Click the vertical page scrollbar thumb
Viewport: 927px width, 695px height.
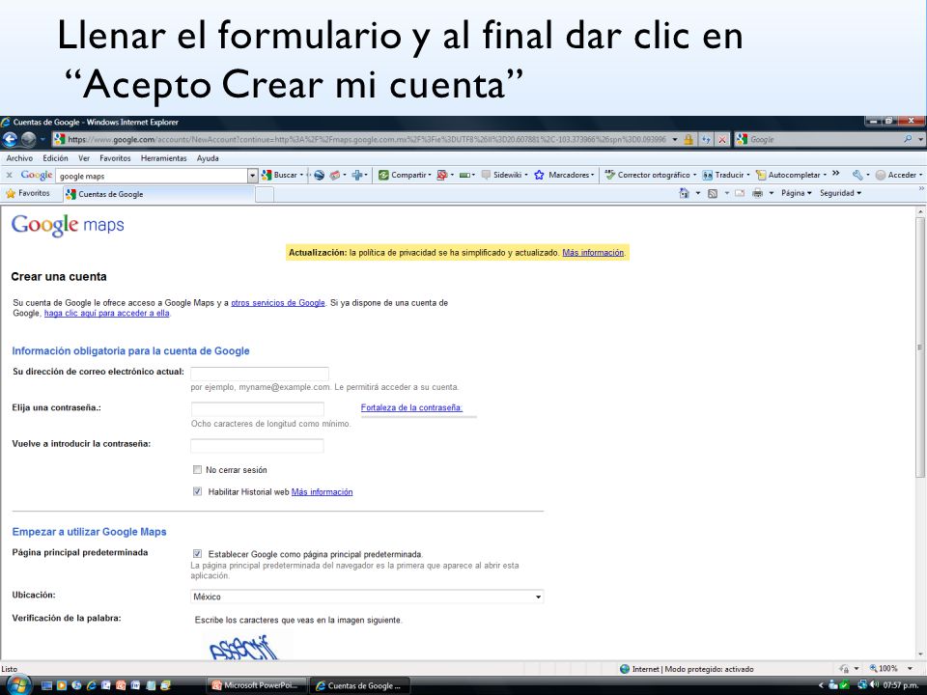pos(920,347)
